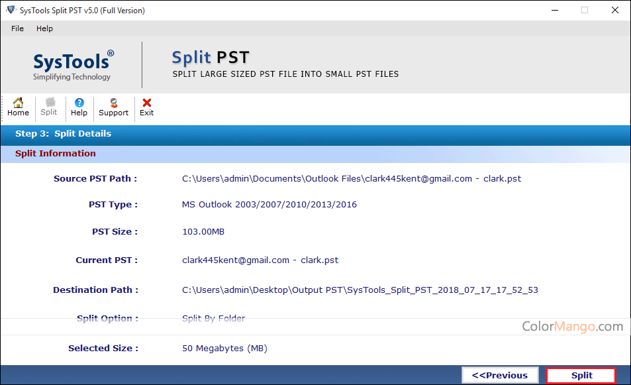Image resolution: width=631 pixels, height=385 pixels.
Task: Start splitting with the bottom Split button
Action: [x=581, y=375]
